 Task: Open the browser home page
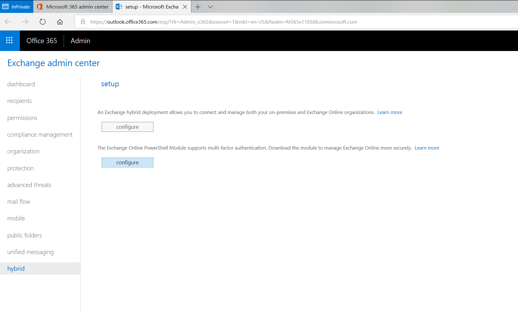point(60,22)
